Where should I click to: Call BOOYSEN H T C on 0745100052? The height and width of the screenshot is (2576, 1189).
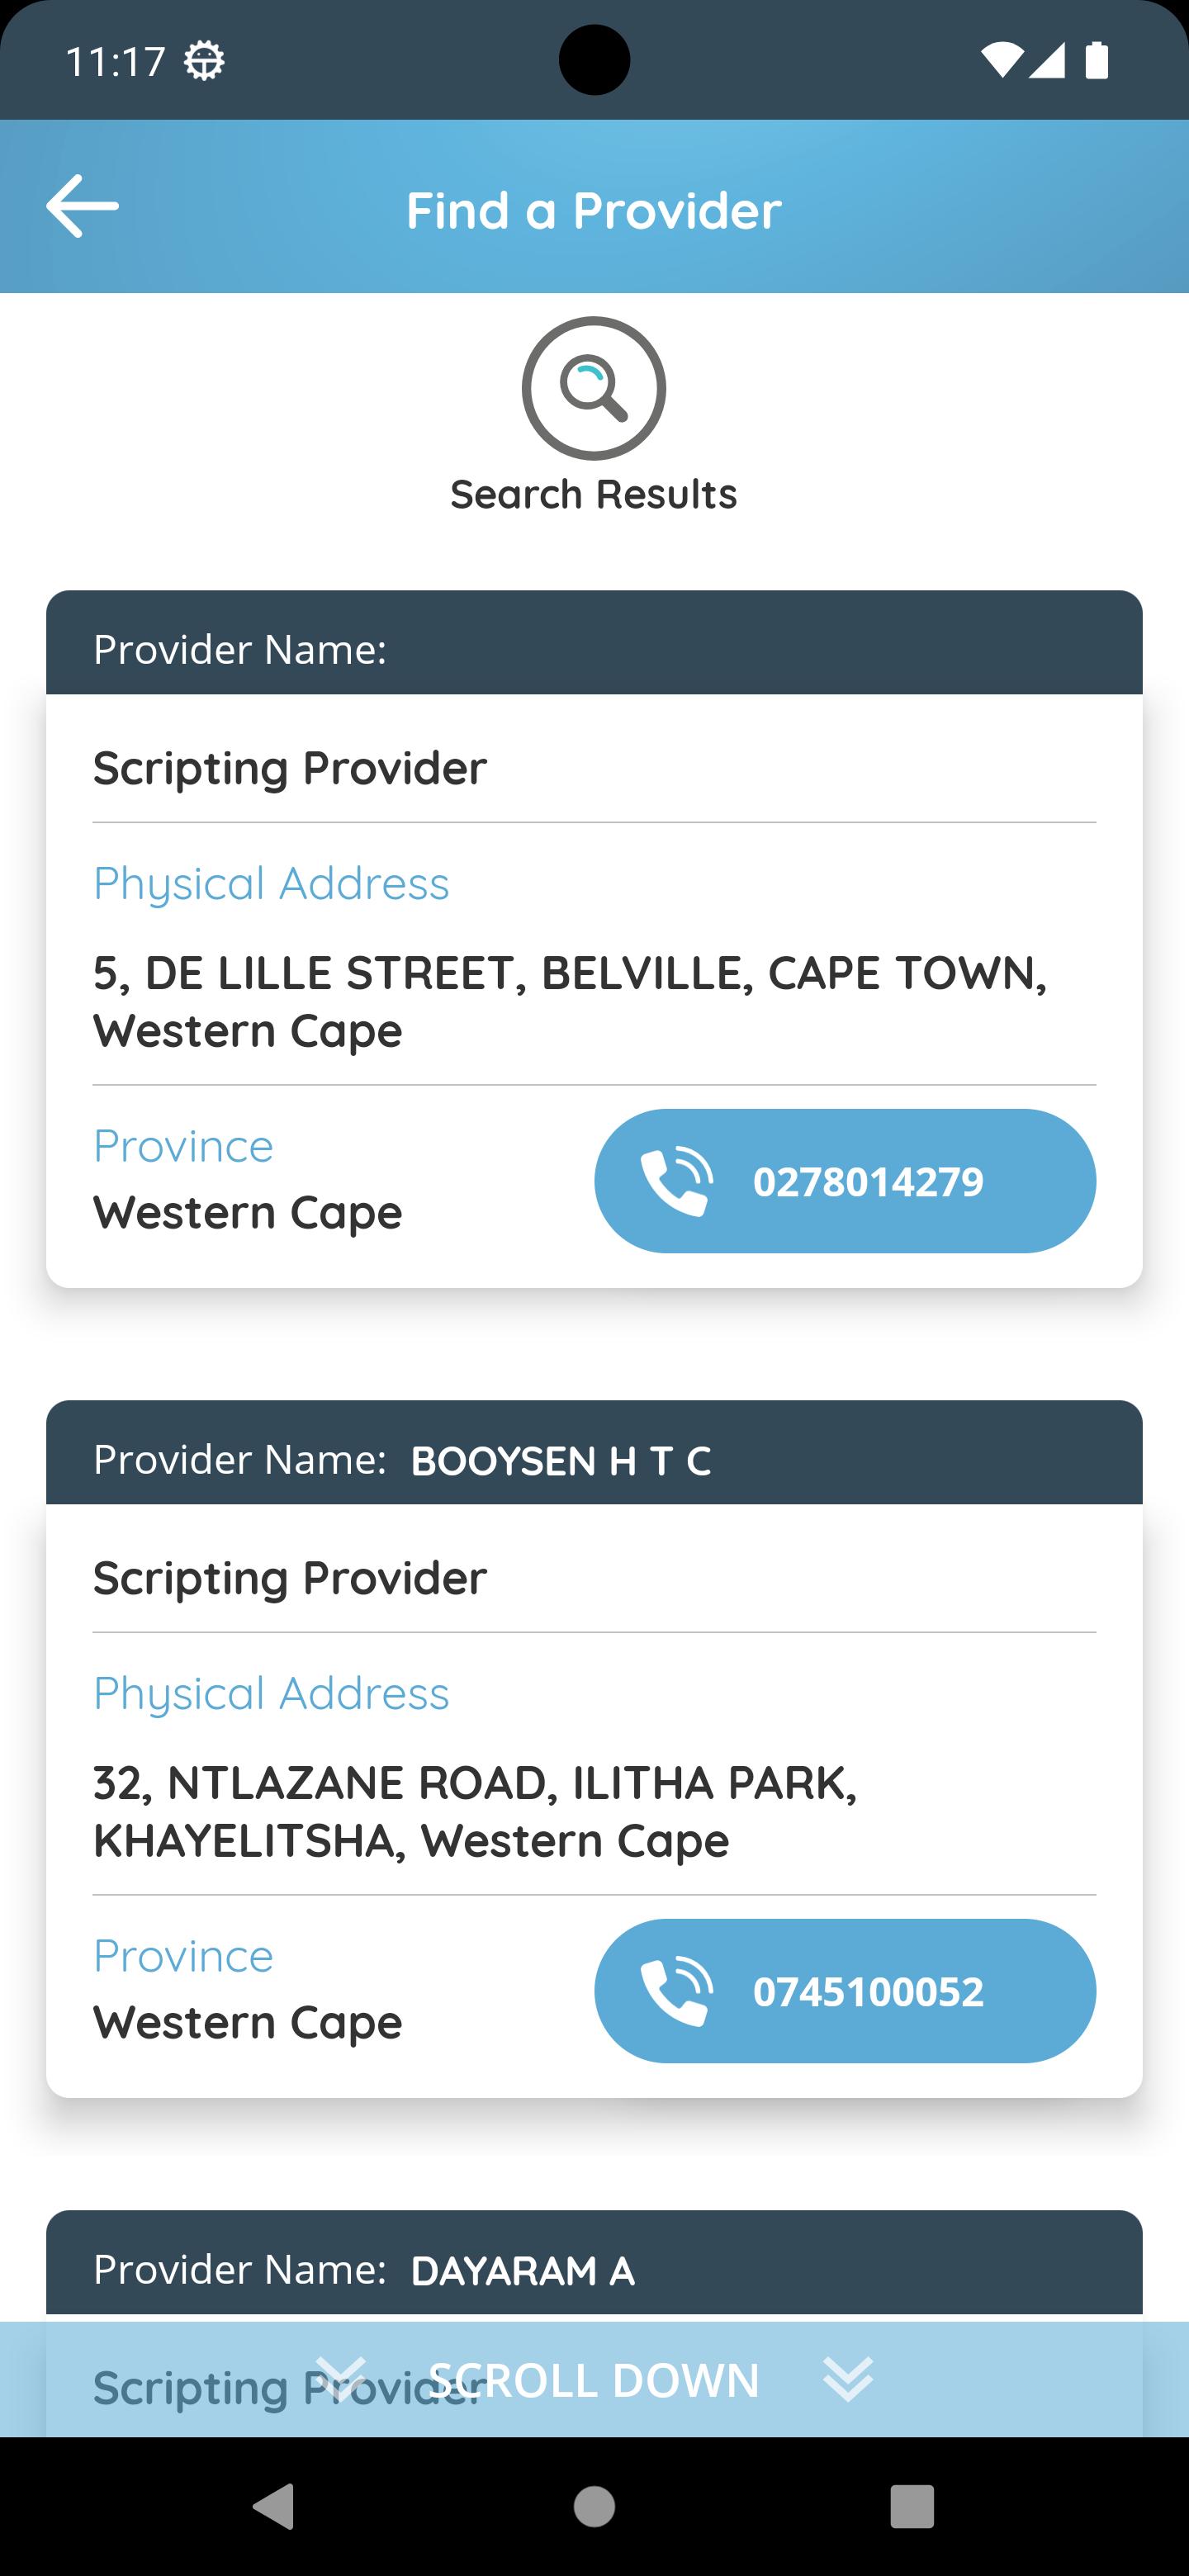845,1991
